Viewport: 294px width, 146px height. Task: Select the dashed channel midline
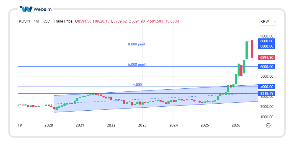click(x=156, y=98)
